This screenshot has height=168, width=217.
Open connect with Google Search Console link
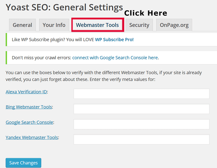point(115,58)
